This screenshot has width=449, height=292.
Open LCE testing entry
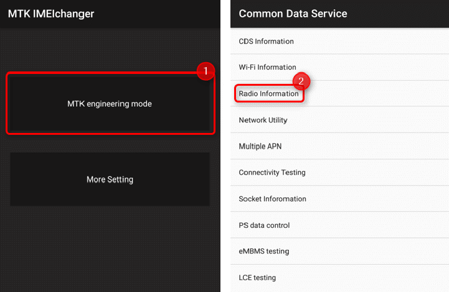[x=339, y=278]
